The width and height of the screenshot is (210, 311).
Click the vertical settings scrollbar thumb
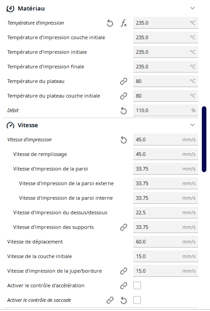pyautogui.click(x=204, y=139)
